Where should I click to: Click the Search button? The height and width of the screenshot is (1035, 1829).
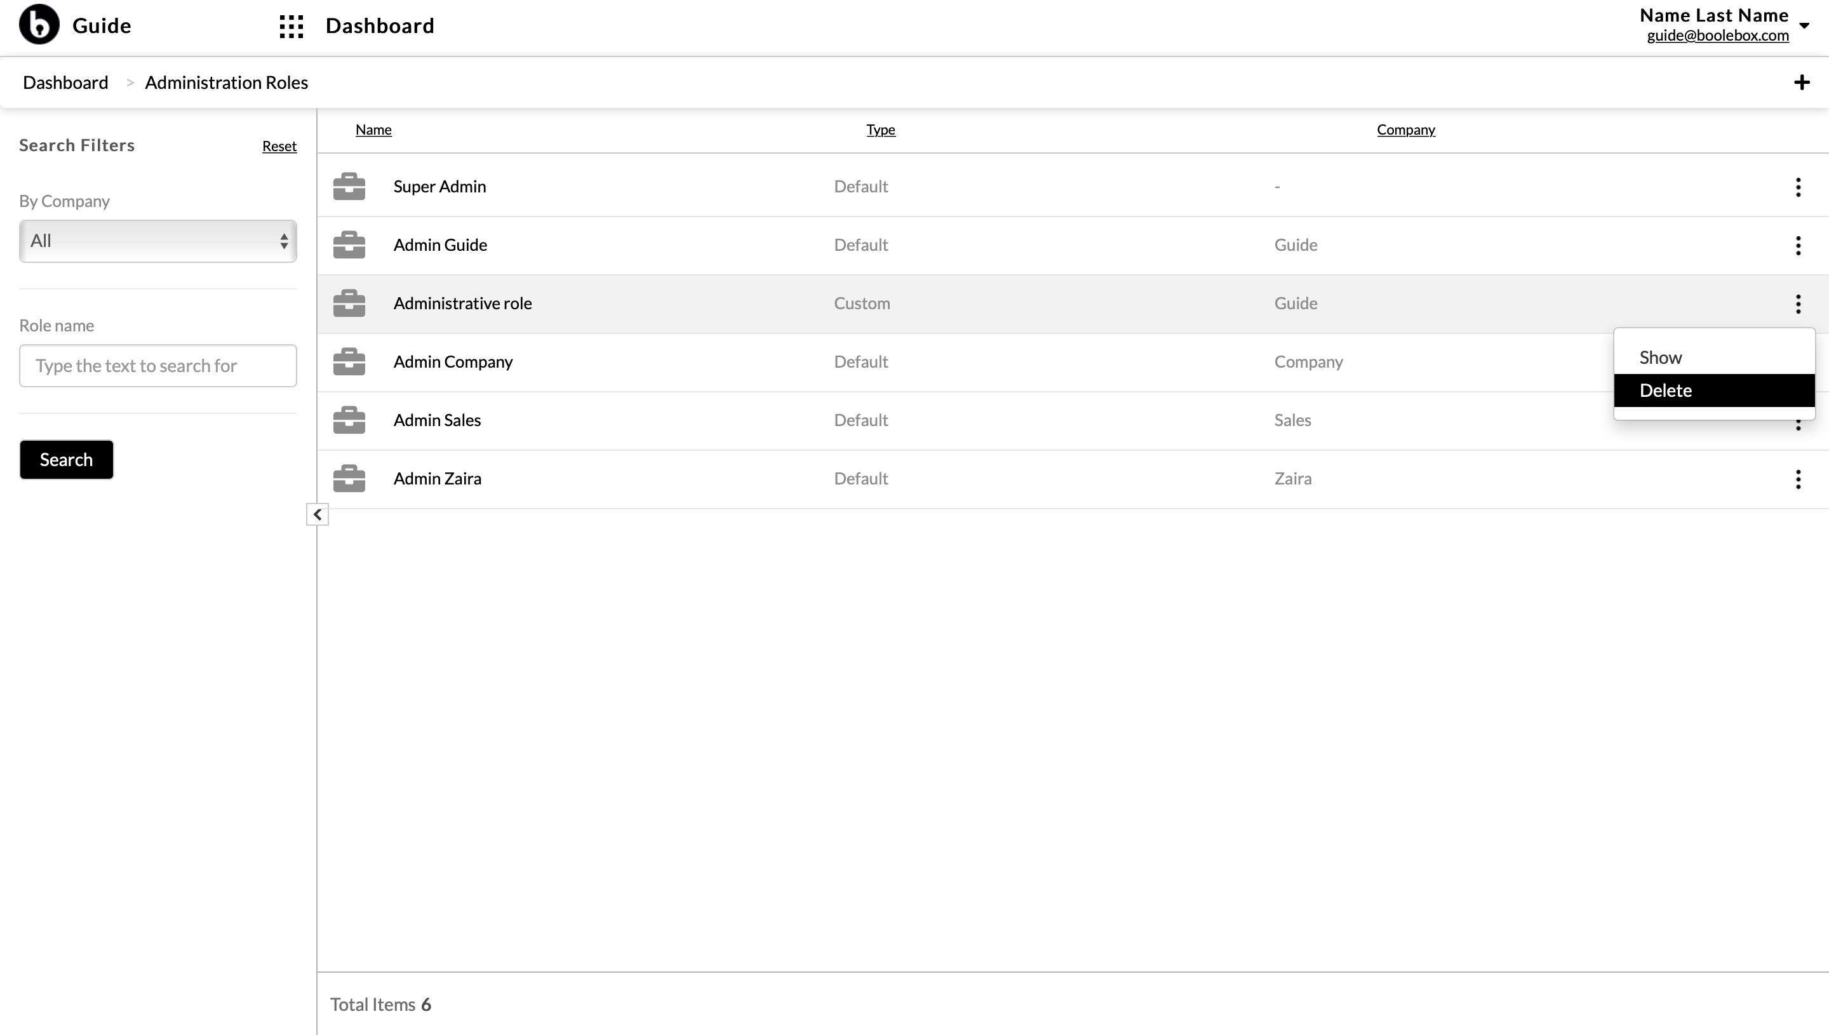click(66, 459)
